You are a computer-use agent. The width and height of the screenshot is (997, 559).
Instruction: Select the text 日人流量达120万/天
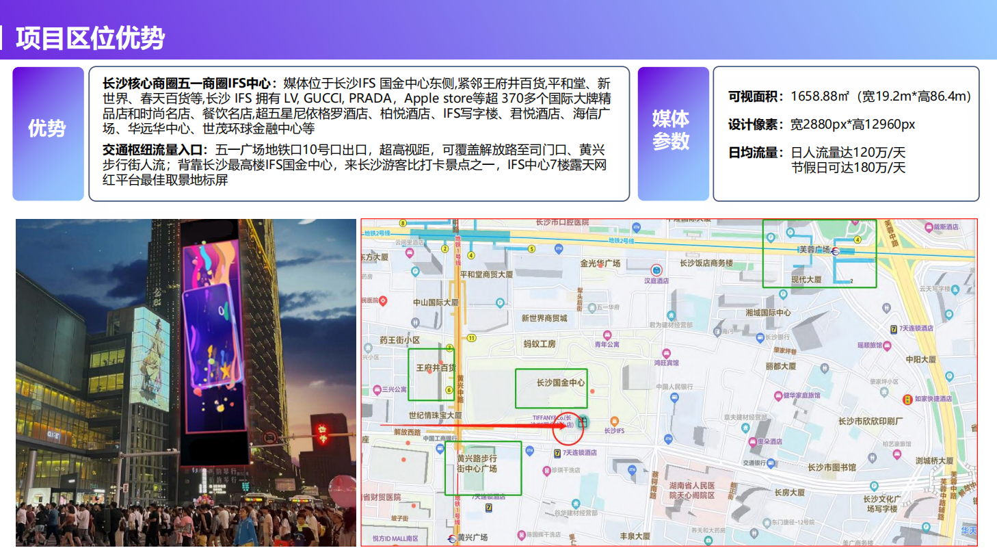coord(849,153)
